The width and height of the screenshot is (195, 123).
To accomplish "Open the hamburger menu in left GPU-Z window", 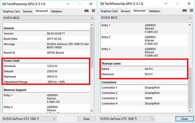I will coord(94,11).
